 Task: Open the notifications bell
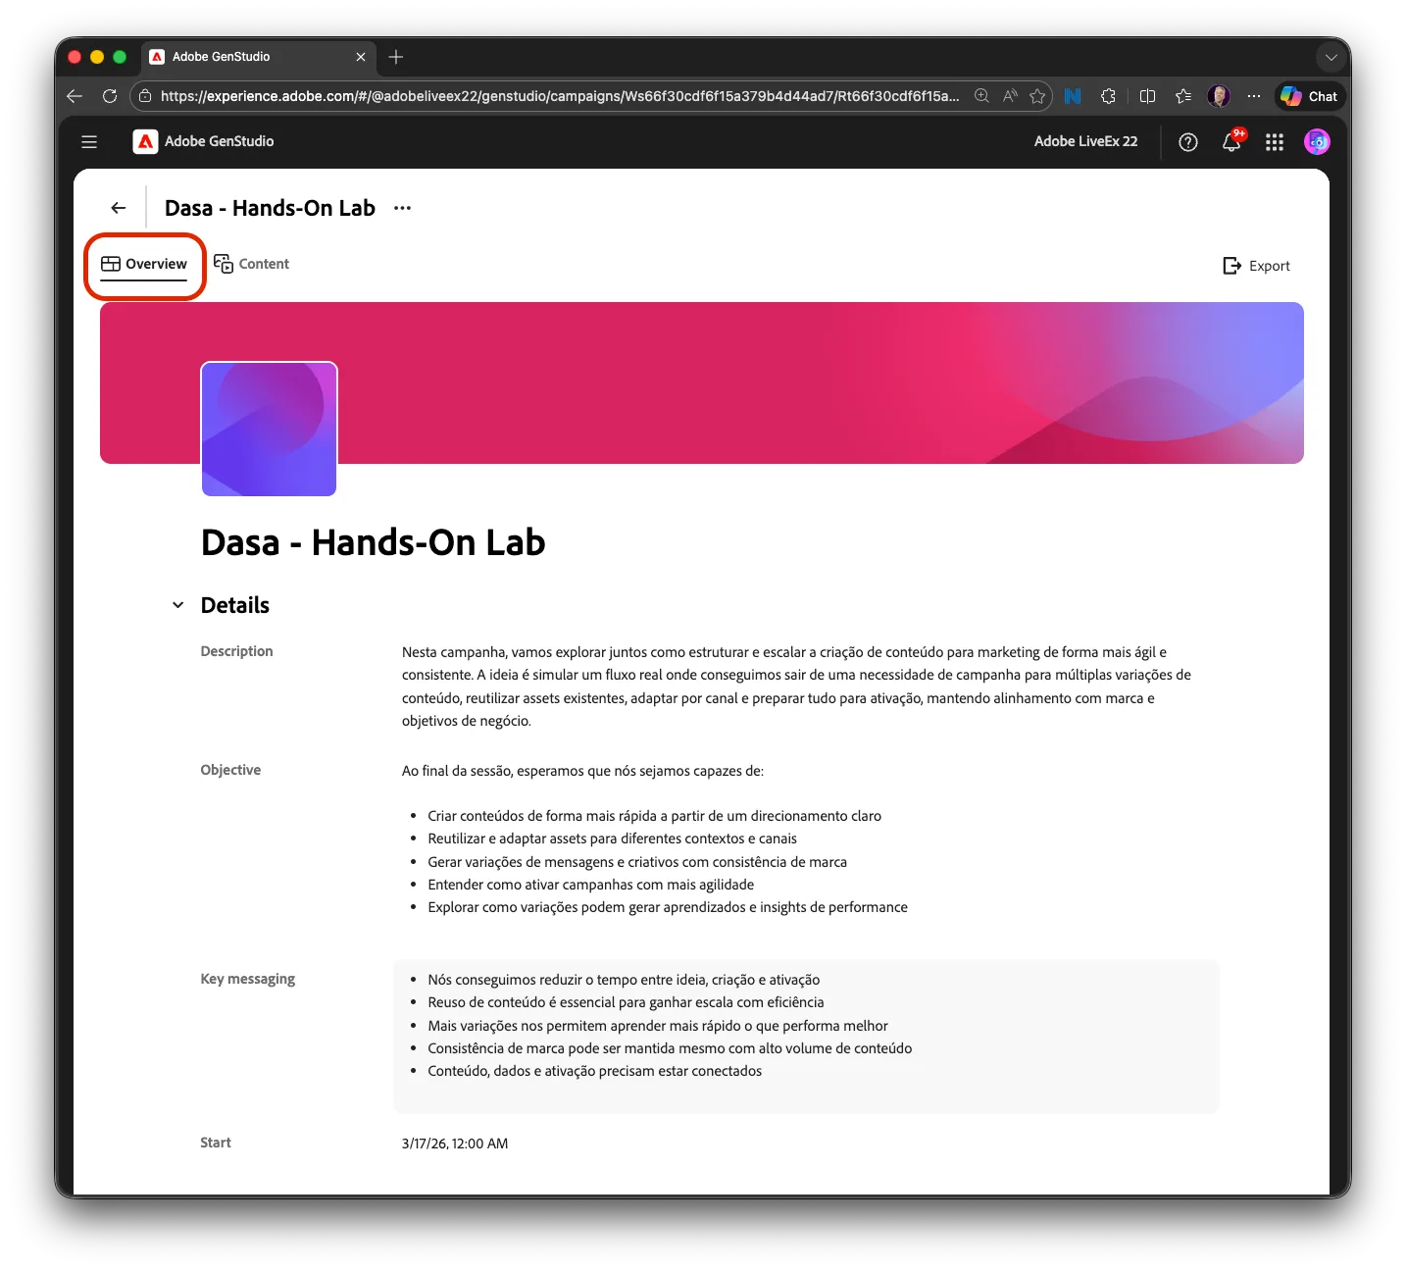coord(1231,142)
